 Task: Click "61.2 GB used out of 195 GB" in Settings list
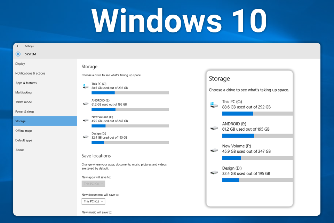click(109, 104)
